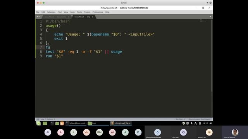
Task: Click the Line 7, Column status text
Action: click(x=48, y=119)
